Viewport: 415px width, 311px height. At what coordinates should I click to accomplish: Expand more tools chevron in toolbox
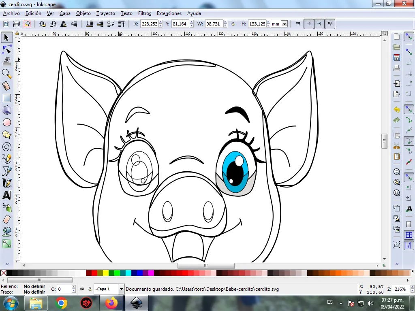click(7, 264)
